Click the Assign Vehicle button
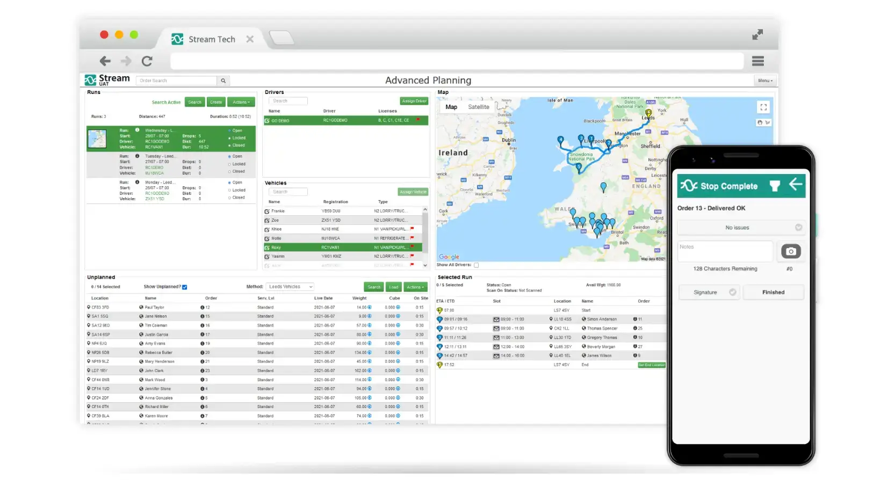Image resolution: width=873 pixels, height=480 pixels. 413,192
